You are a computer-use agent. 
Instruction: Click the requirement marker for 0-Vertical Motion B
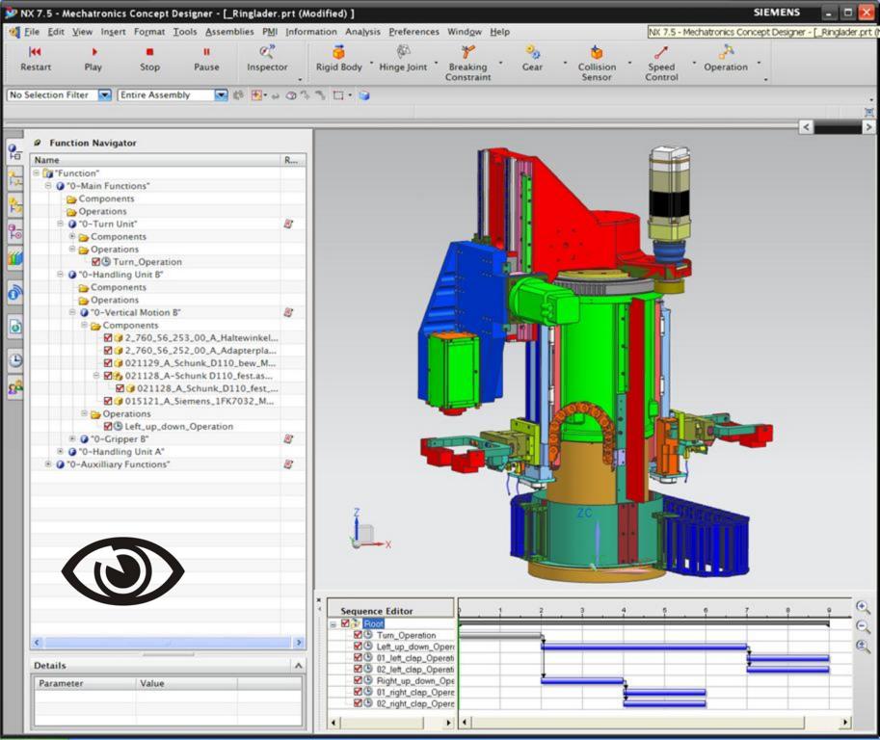tap(288, 312)
